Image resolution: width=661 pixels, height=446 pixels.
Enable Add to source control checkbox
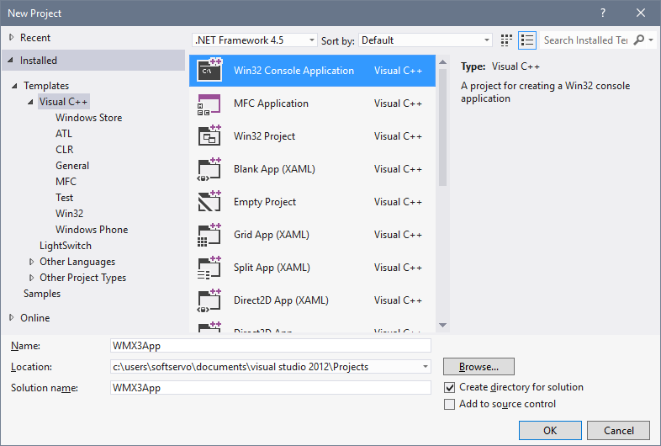449,404
